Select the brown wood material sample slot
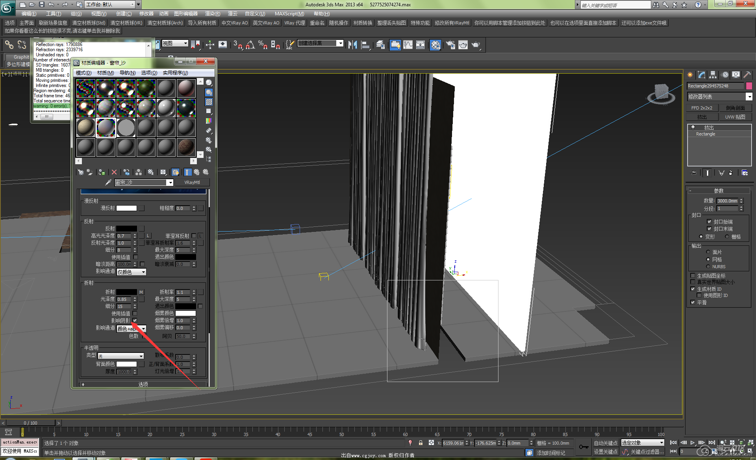Screen dimensions: 756x460 pyautogui.click(x=186, y=147)
